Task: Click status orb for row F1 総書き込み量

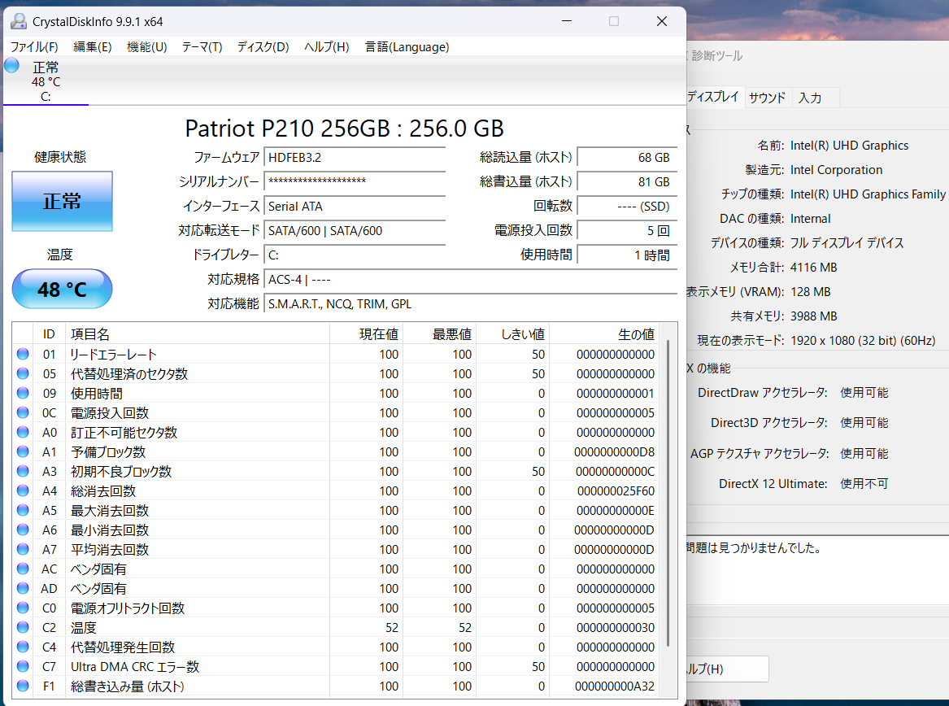Action: pyautogui.click(x=23, y=686)
